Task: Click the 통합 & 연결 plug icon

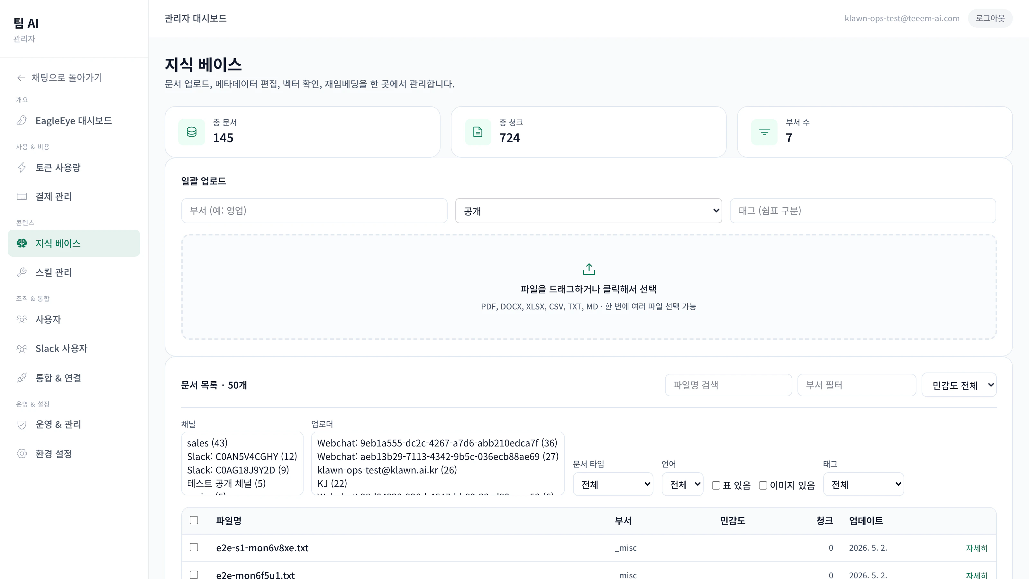Action: (22, 378)
